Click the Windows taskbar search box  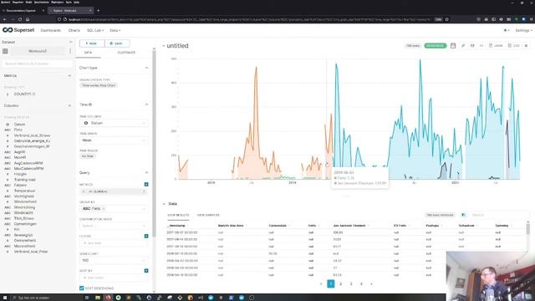pos(46,298)
